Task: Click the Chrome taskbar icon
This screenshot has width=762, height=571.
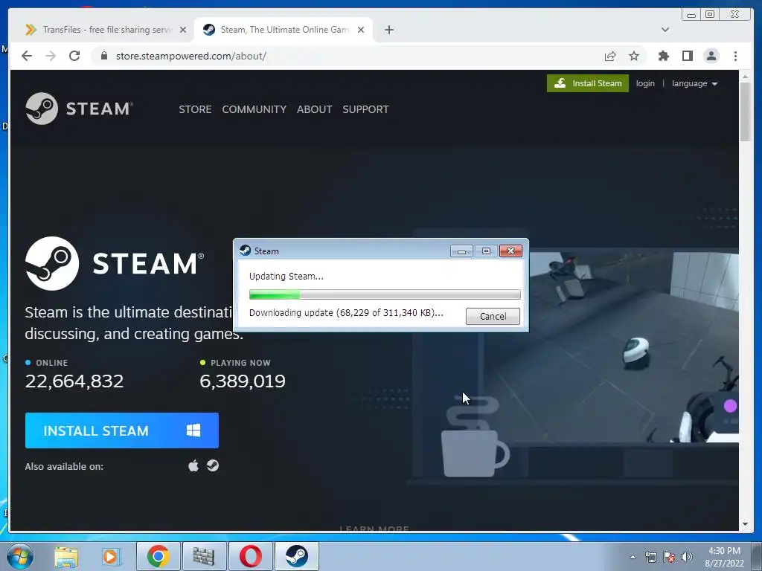Action: coord(158,556)
